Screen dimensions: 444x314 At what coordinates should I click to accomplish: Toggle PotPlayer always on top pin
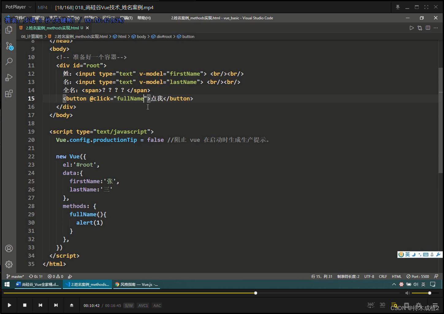tap(398, 7)
